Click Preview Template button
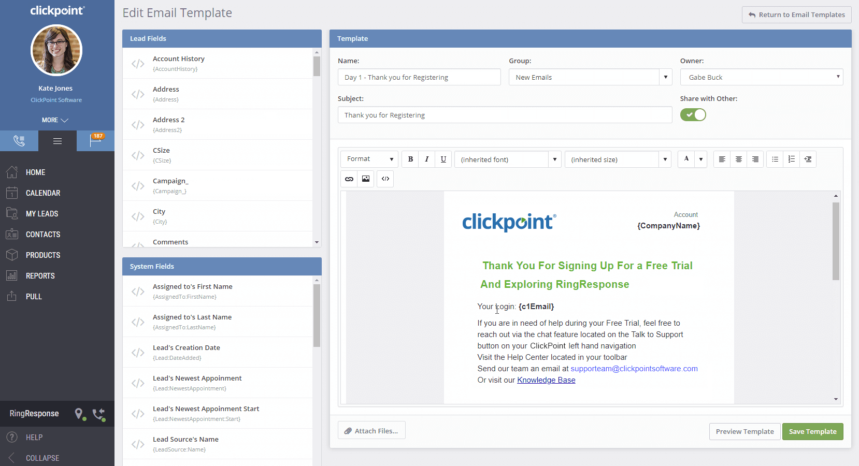The width and height of the screenshot is (859, 466). (x=745, y=431)
